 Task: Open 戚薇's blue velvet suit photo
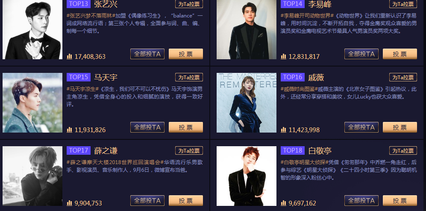click(247, 103)
